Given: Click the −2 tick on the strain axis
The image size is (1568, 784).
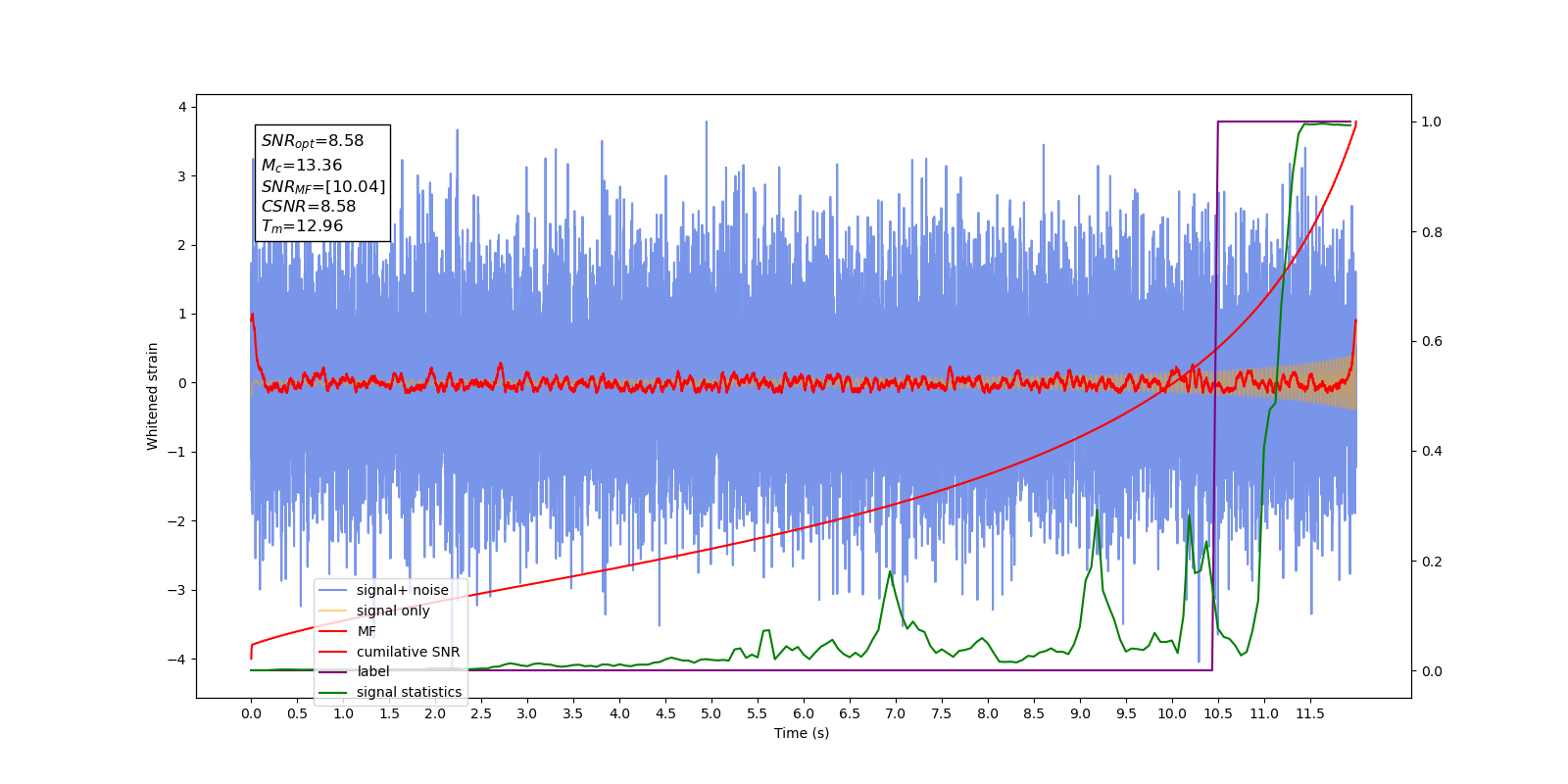Looking at the screenshot, I should [x=177, y=521].
